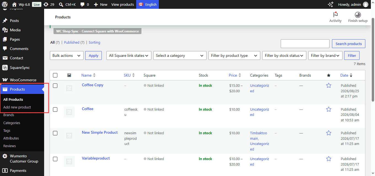Go to the SquareSync menu item
Viewport: 375px width, 176px height.
(x=22, y=68)
